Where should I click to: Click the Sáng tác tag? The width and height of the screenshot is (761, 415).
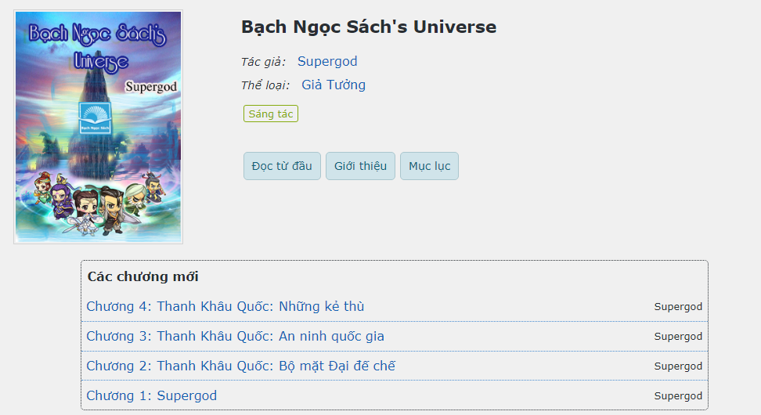coord(270,114)
